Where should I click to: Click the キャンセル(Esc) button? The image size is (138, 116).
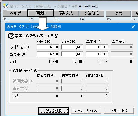[x=86, y=111]
